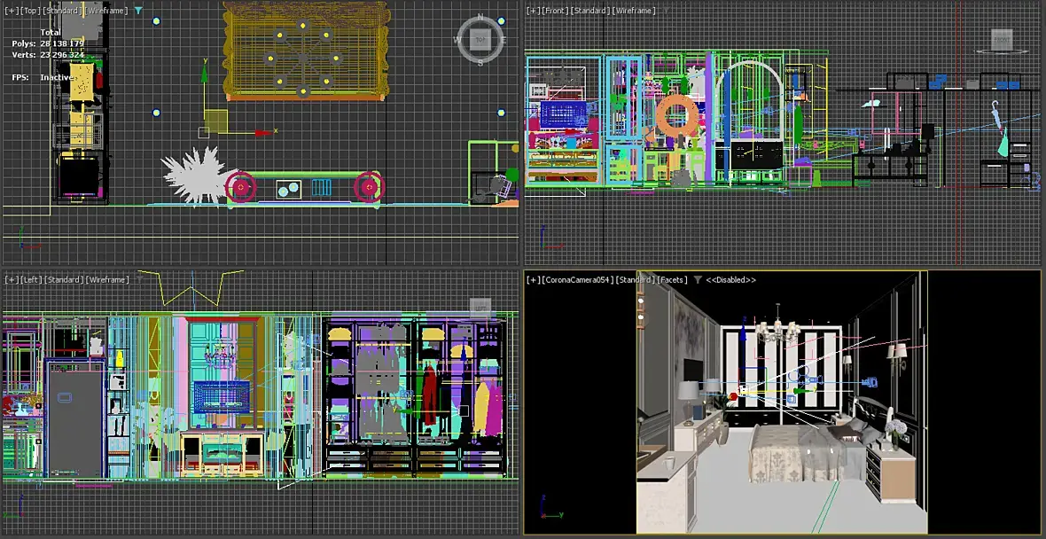The image size is (1046, 539).
Task: Grab the green Y-axis arrow of move gizmo
Action: tap(205, 74)
